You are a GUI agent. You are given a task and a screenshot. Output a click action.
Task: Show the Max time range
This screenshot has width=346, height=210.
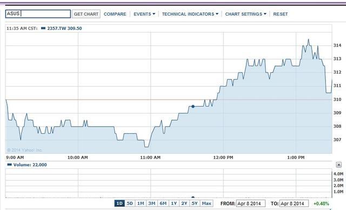(207, 204)
